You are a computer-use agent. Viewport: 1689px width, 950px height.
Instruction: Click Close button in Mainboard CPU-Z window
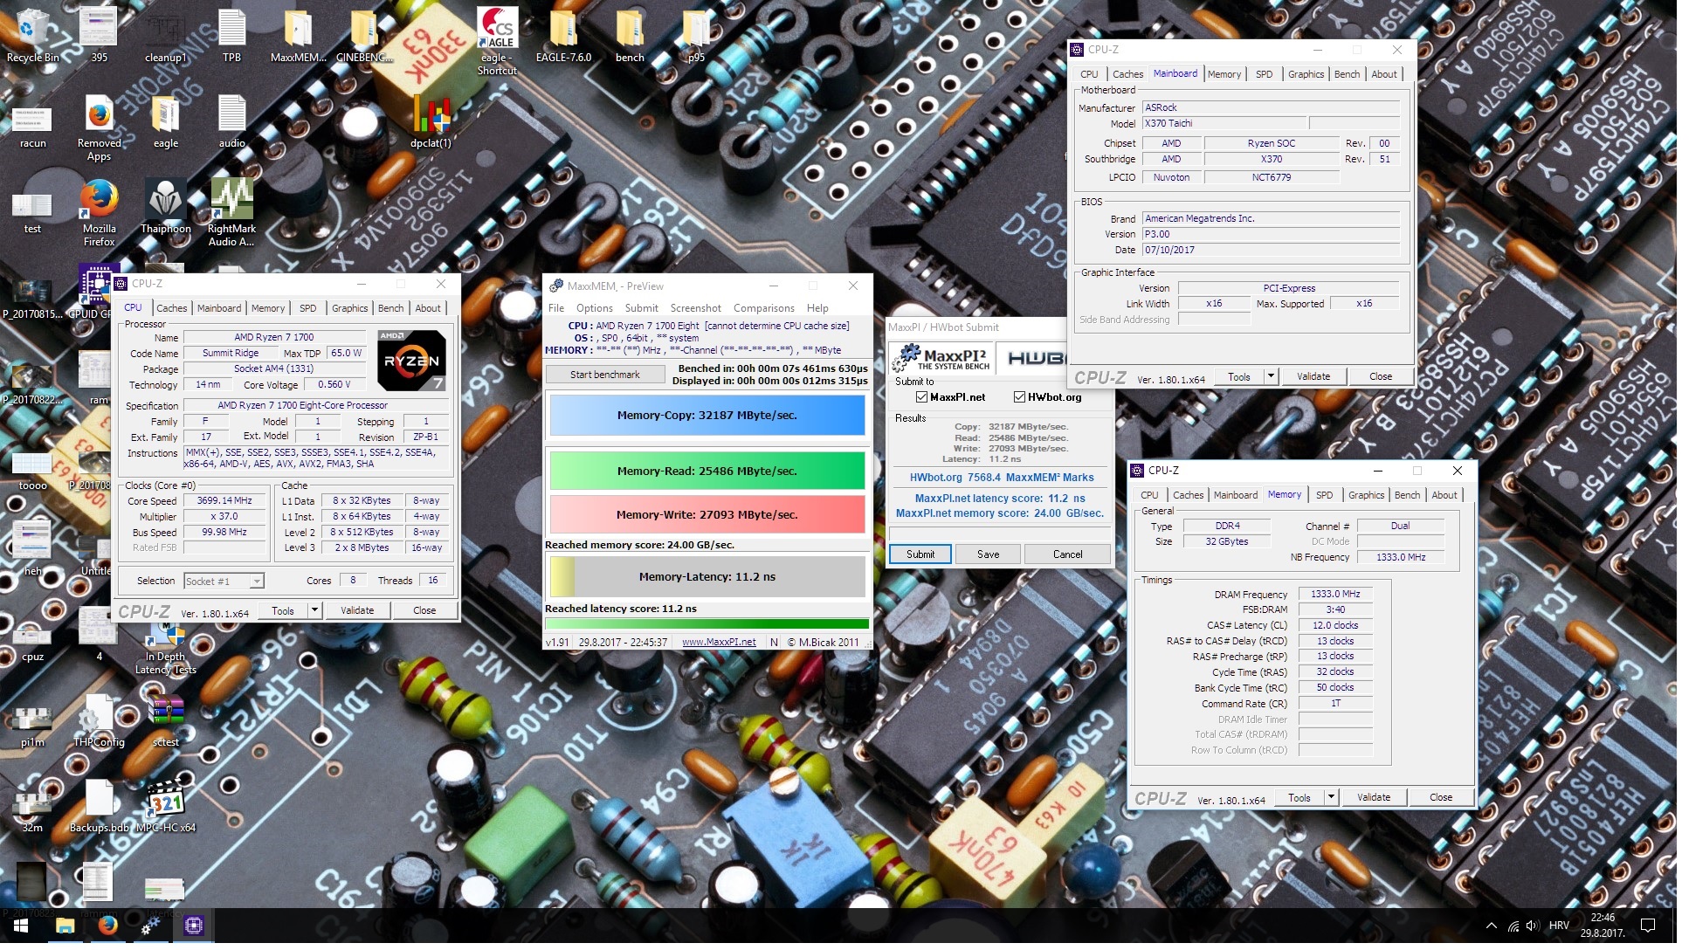pyautogui.click(x=1380, y=377)
